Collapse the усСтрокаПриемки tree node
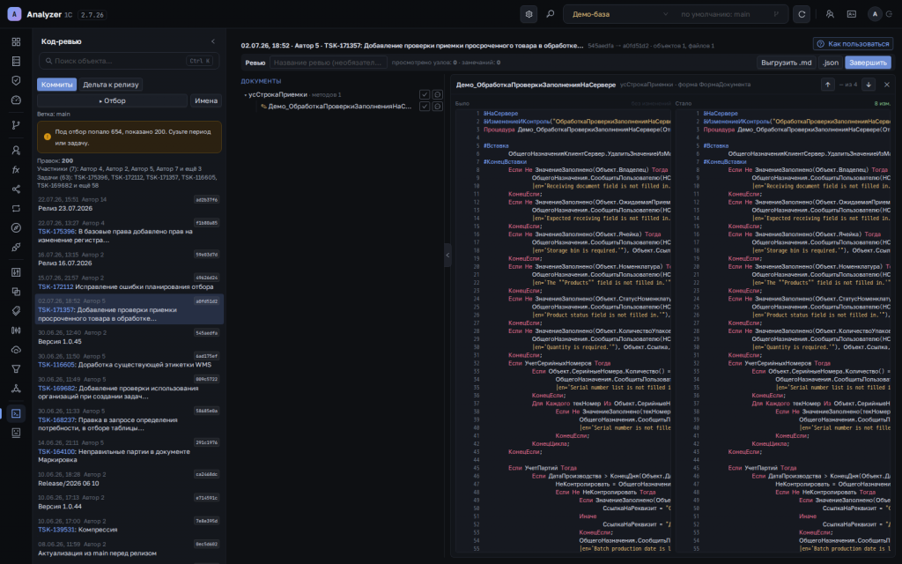Image resolution: width=902 pixels, height=564 pixels. [245, 95]
